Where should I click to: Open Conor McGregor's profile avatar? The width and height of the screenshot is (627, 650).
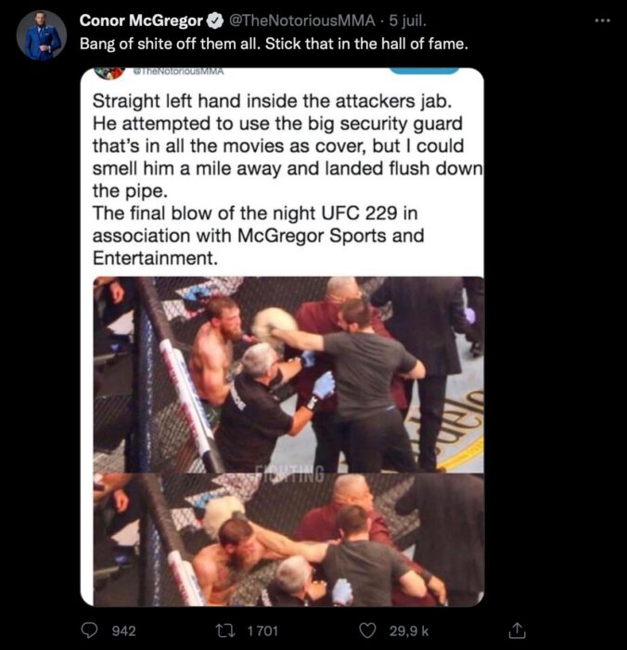(42, 35)
